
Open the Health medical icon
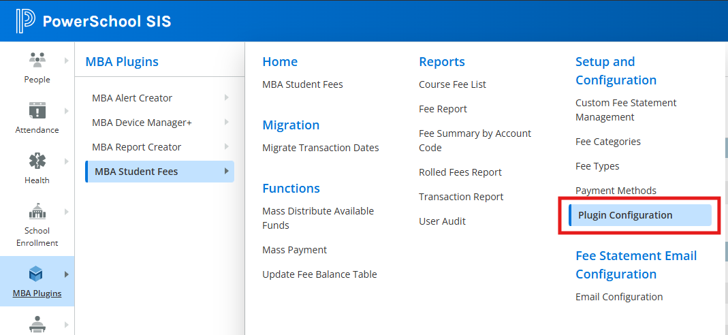(37, 161)
